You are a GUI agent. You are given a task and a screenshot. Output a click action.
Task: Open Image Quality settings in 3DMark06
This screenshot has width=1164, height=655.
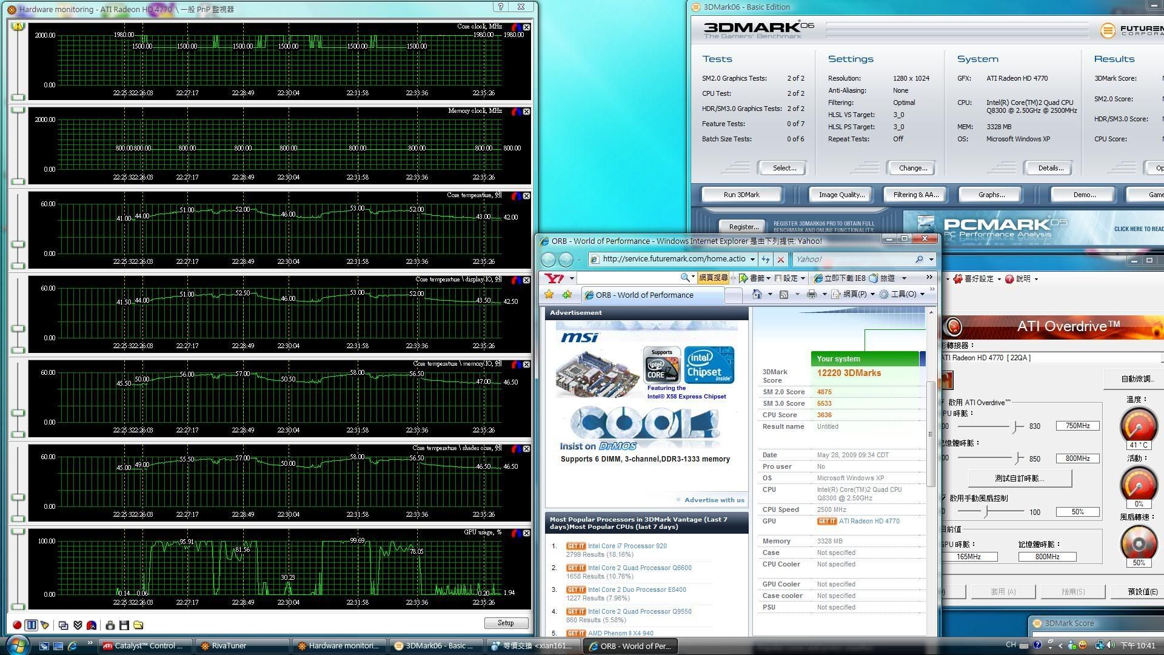tap(841, 195)
